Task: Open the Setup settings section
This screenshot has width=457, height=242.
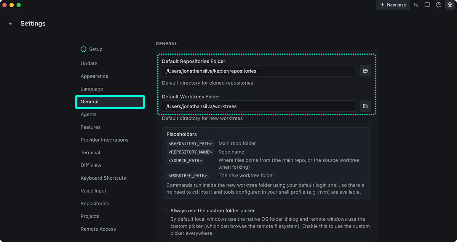Action: point(96,49)
